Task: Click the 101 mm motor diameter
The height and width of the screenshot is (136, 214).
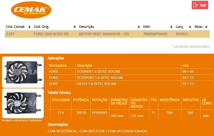Action: 137,116
